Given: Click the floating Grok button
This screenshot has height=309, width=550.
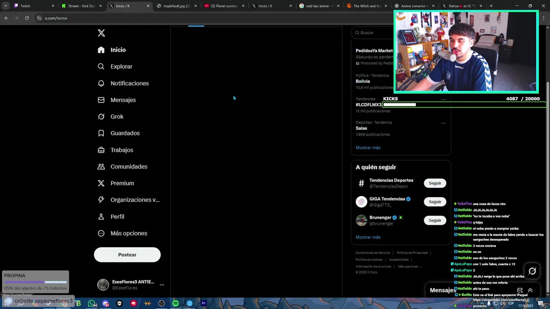Looking at the screenshot, I should pos(532,271).
